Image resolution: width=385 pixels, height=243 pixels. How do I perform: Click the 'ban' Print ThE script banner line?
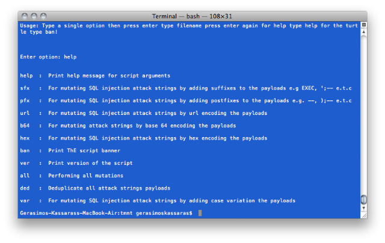tap(70, 150)
